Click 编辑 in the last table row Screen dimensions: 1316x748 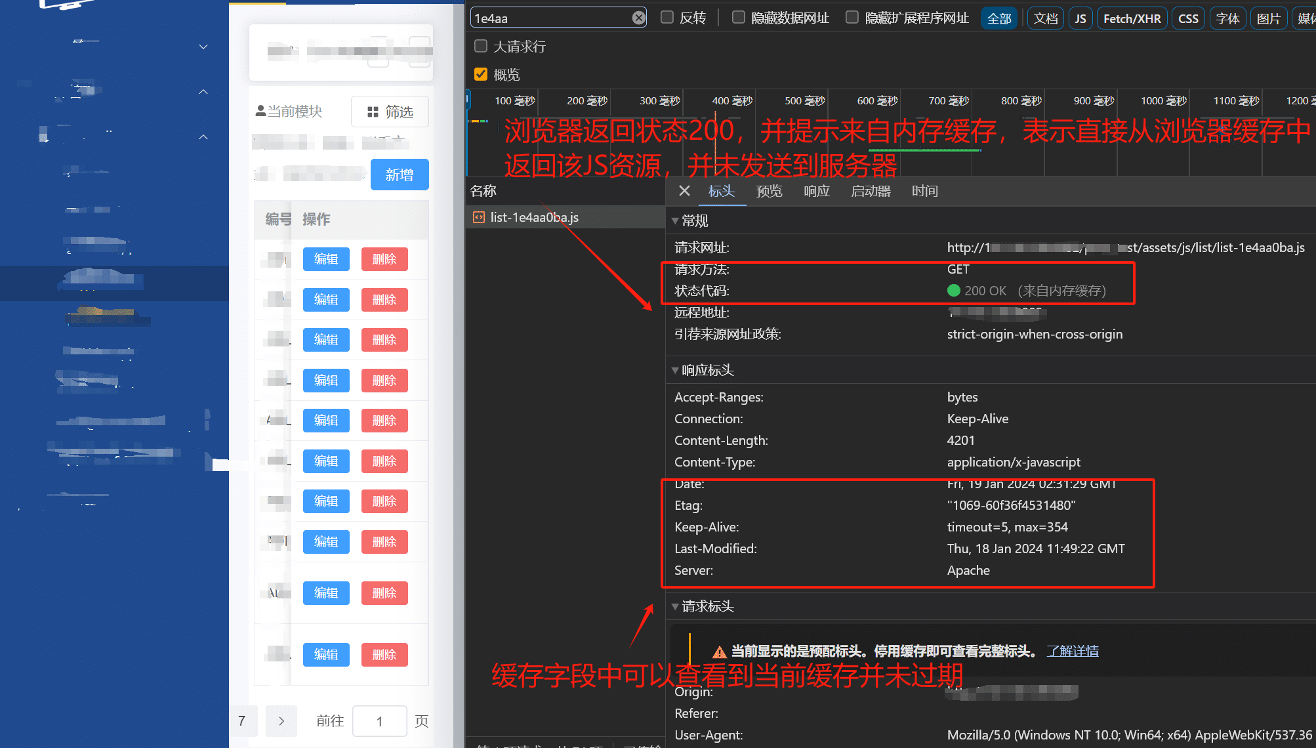tap(326, 655)
